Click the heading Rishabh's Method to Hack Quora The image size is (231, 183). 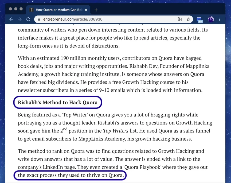click(x=58, y=102)
